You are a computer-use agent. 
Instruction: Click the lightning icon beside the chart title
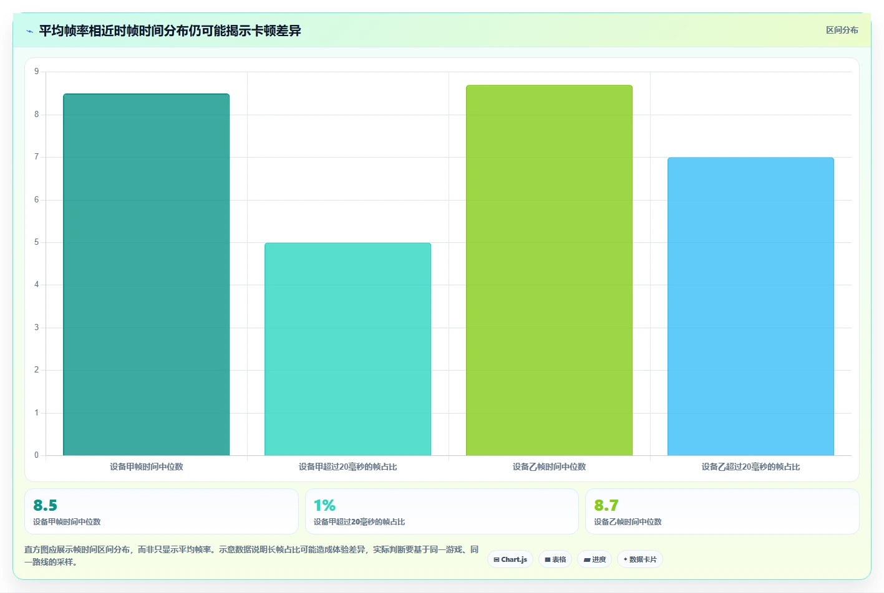tap(29, 31)
